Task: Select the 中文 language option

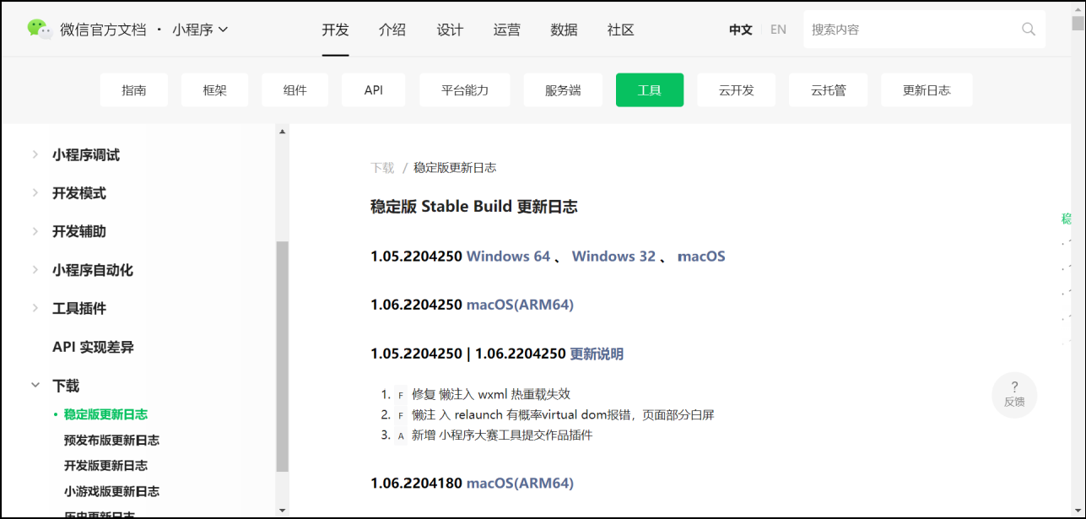Action: point(739,29)
